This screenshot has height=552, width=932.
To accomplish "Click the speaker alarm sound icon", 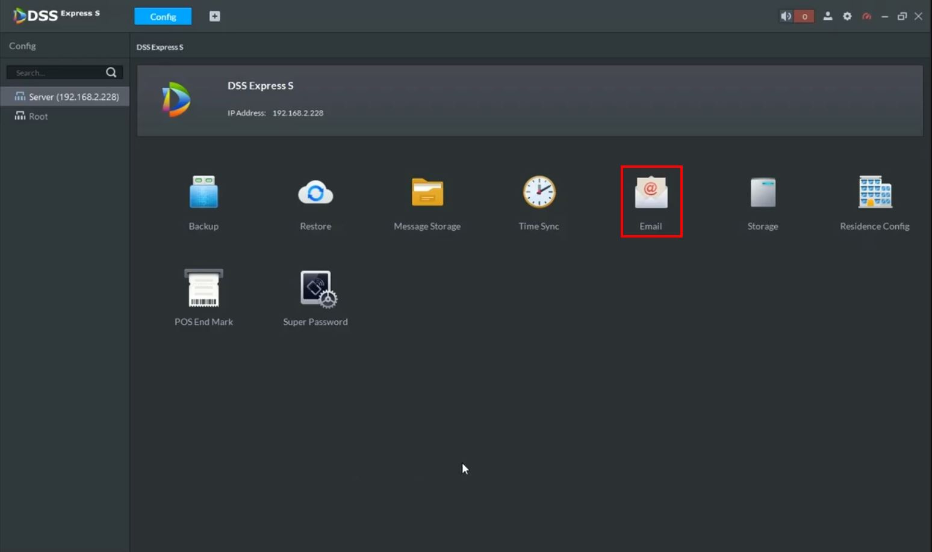I will tap(786, 16).
